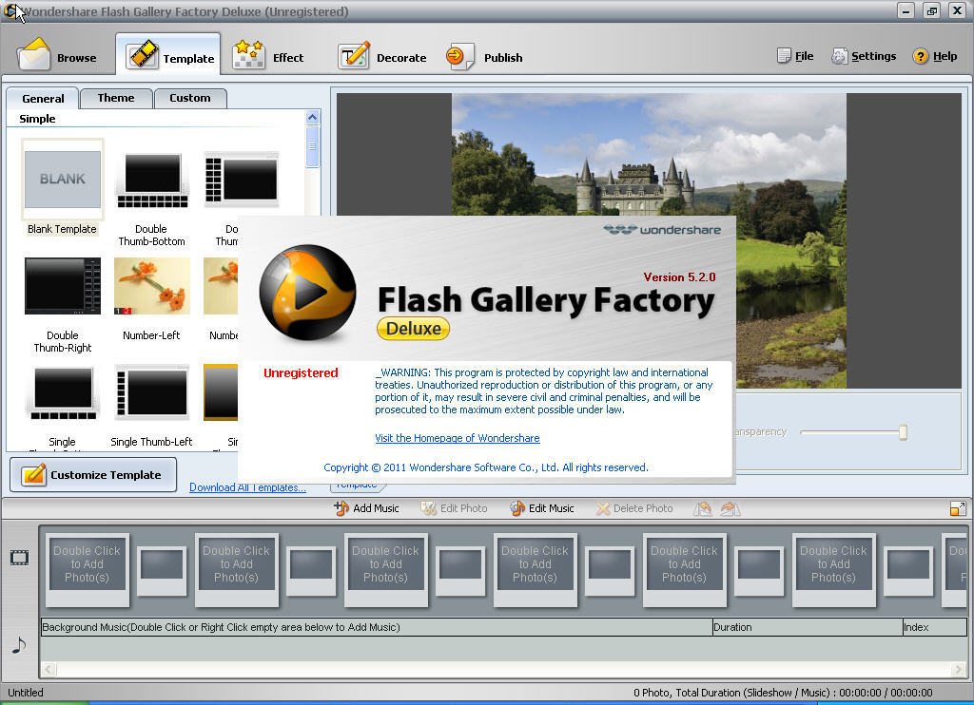
Task: Open the Browse section
Action: (x=62, y=55)
